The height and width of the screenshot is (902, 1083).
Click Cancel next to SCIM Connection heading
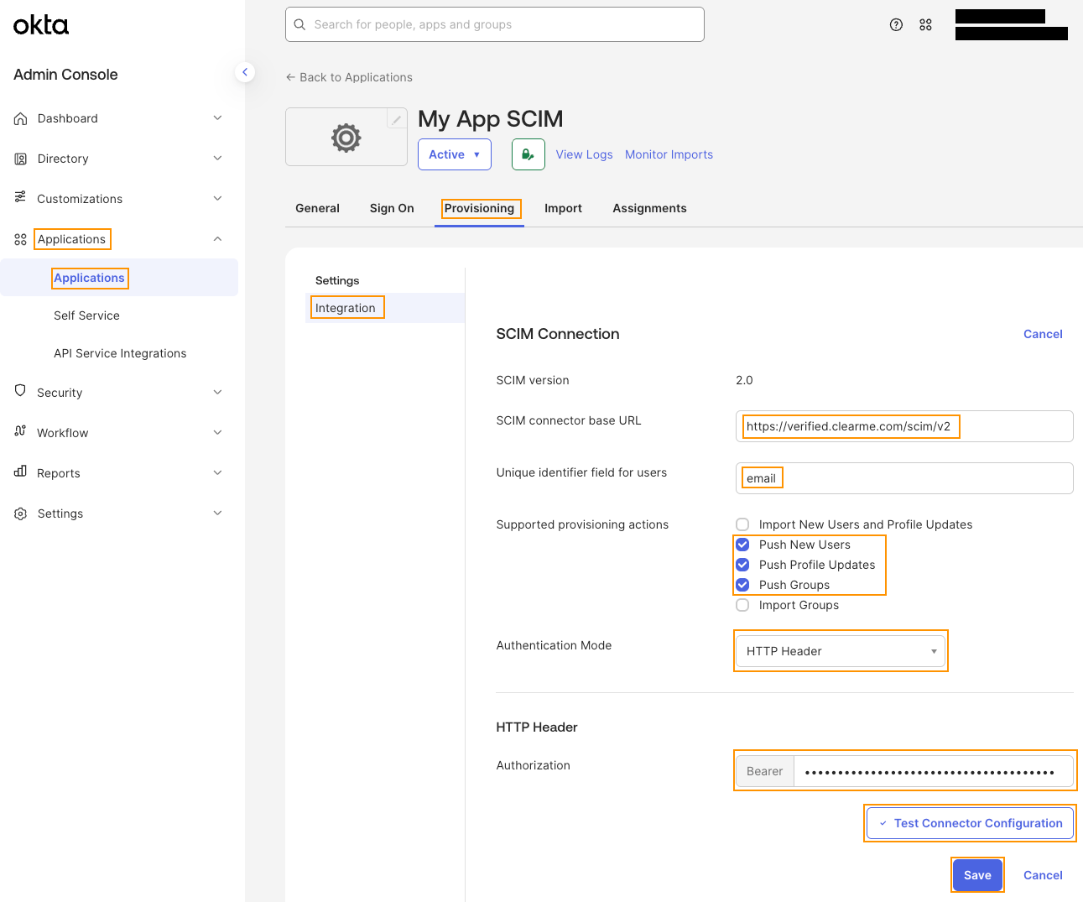click(x=1043, y=334)
